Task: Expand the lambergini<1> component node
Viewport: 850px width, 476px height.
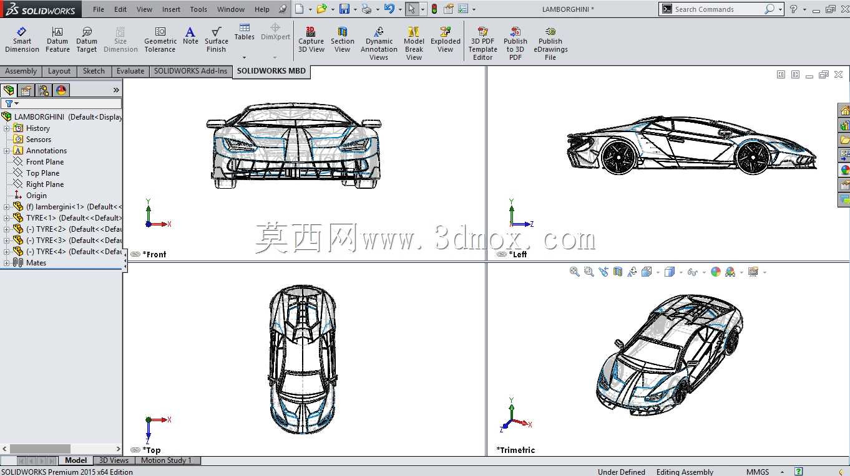Action: [x=7, y=207]
